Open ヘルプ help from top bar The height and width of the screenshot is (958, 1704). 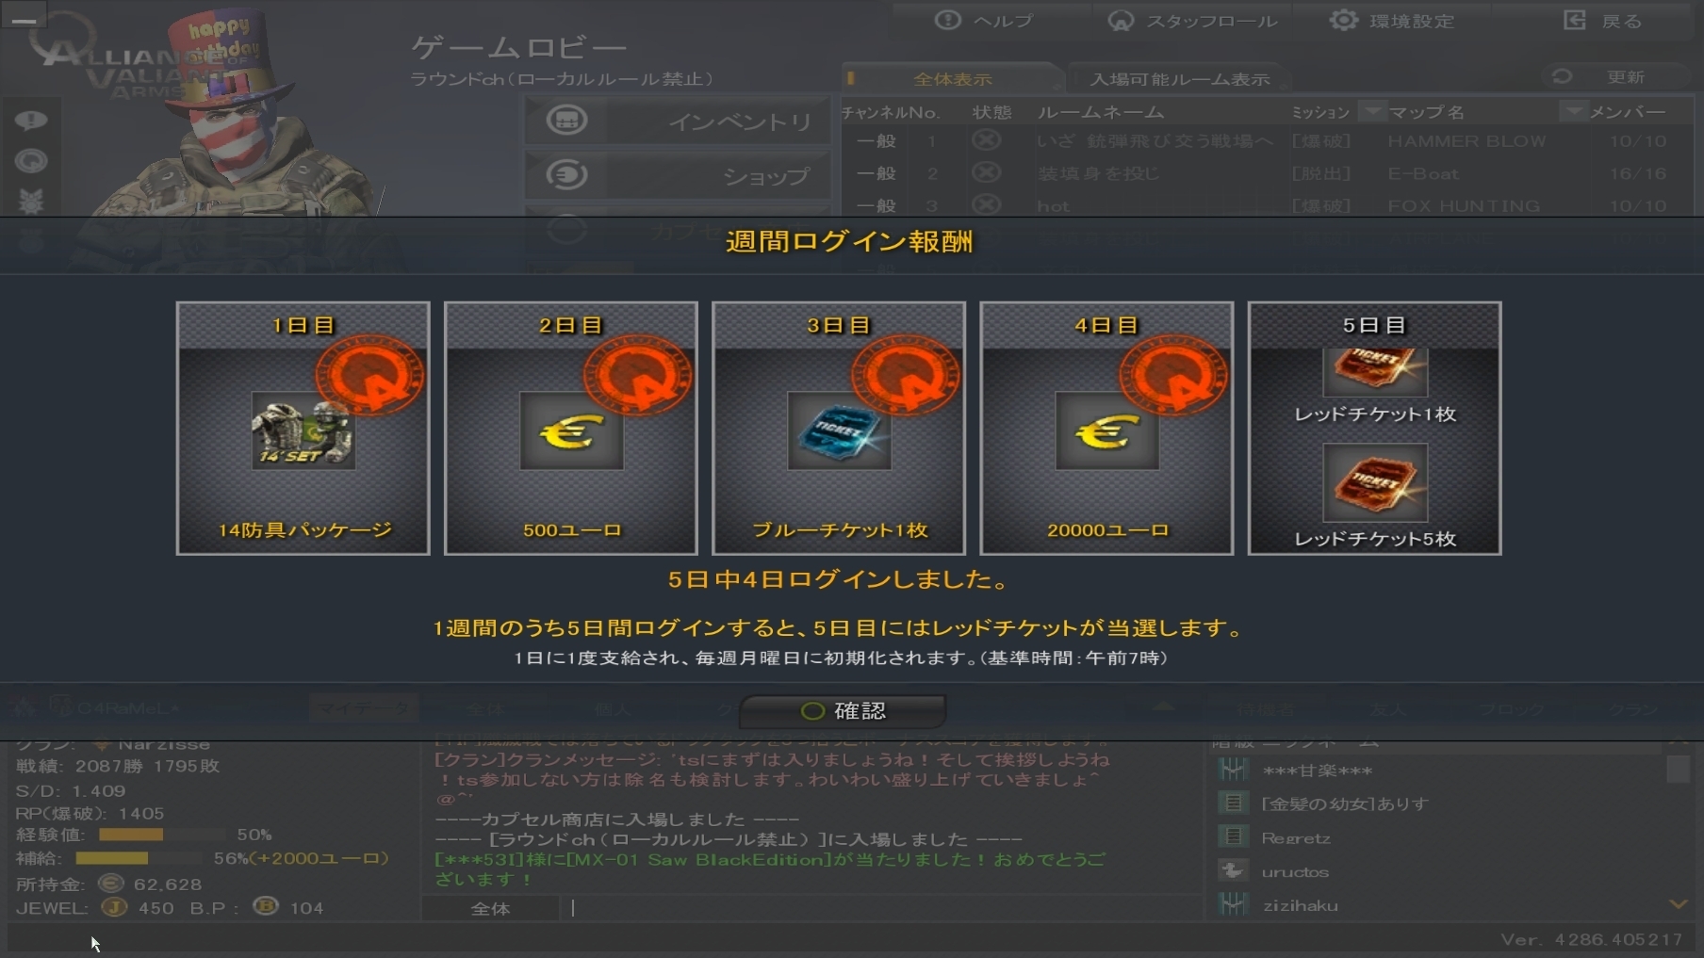[x=986, y=21]
